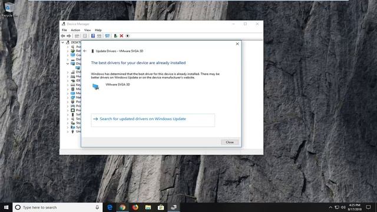
Task: Select the display adapter child device under Display adapters
Action: (x=78, y=68)
